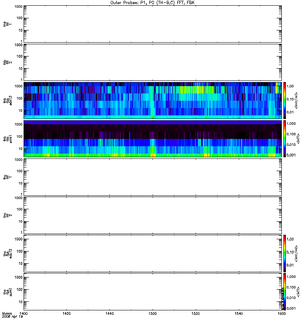
Task: Click the 'thb fff 1' y-axis title
Action: click(7, 24)
